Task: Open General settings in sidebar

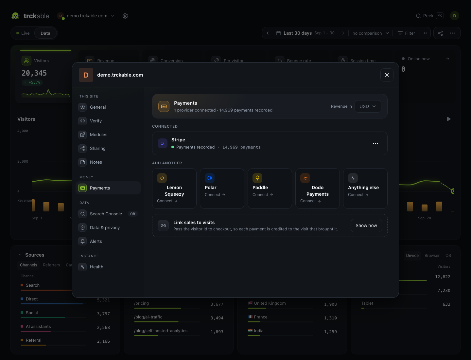Action: 108,107
